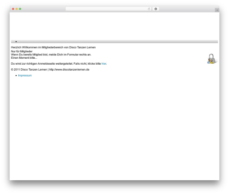Image resolution: width=229 pixels, height=194 pixels.
Task: Open the Impressum link
Action: point(25,75)
